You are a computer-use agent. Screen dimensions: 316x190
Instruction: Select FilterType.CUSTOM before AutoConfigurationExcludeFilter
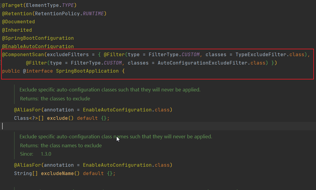[96, 63]
